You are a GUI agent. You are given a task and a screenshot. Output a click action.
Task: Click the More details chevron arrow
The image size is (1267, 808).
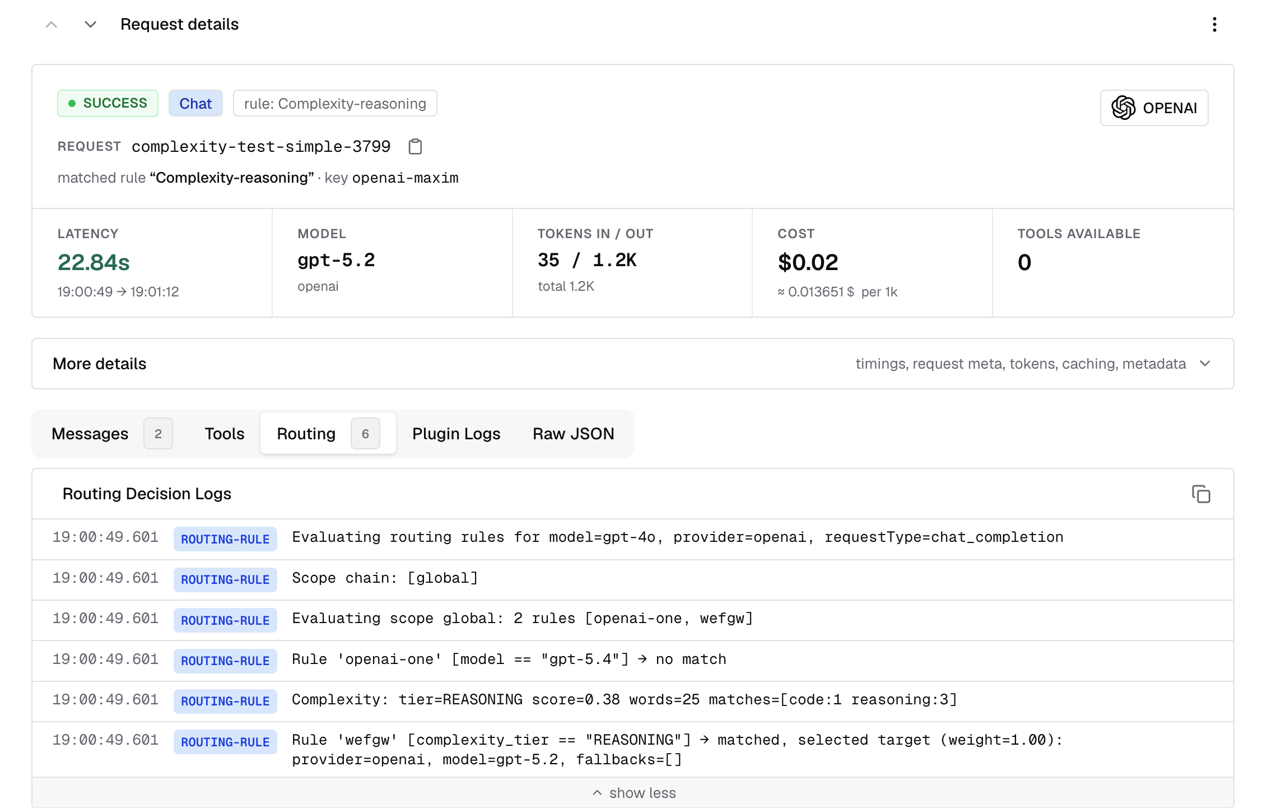pyautogui.click(x=1205, y=364)
